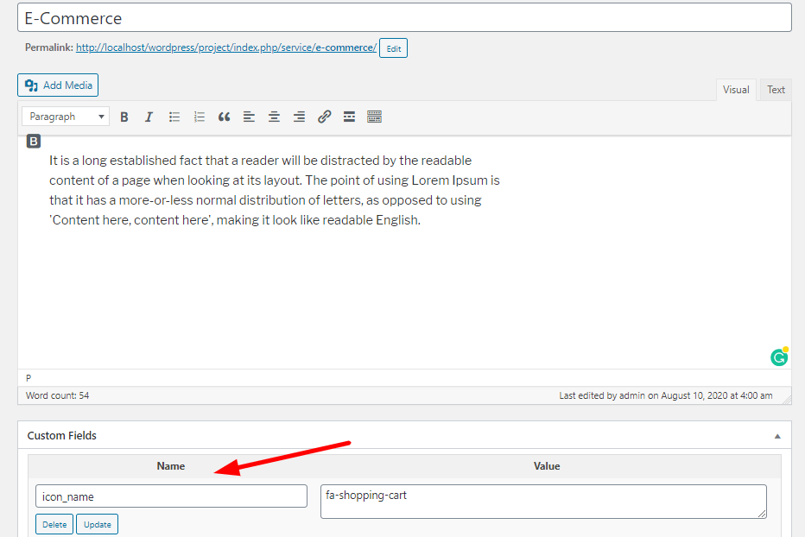Image resolution: width=805 pixels, height=537 pixels.
Task: Edit the permalink
Action: pos(393,48)
